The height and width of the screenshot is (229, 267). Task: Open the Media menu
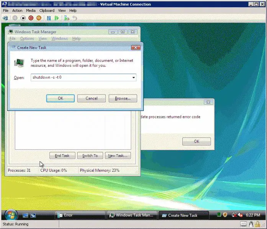pos(31,11)
